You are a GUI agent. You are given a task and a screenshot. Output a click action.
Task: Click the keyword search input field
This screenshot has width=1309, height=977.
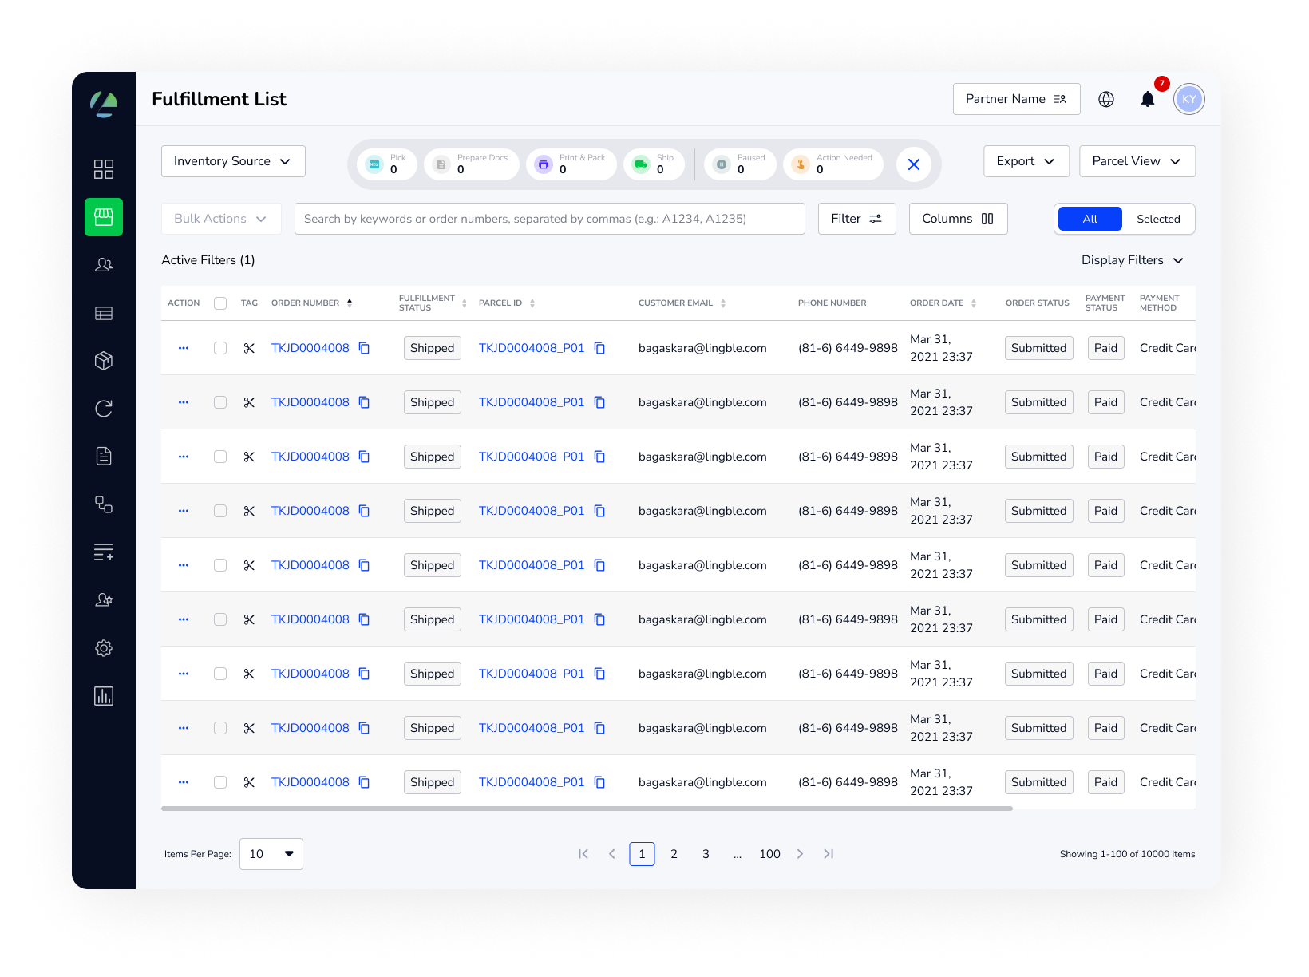pyautogui.click(x=550, y=219)
